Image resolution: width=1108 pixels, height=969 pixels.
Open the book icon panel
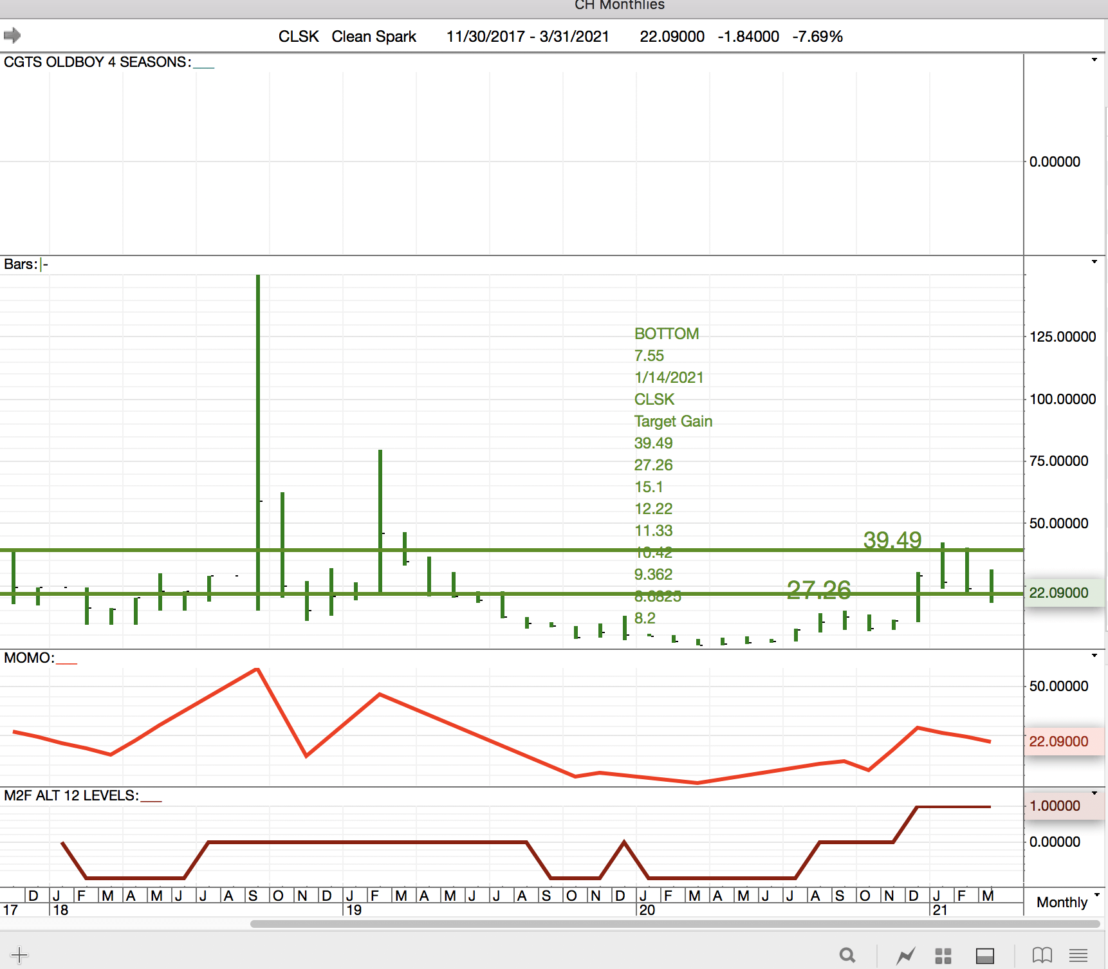(x=1042, y=955)
